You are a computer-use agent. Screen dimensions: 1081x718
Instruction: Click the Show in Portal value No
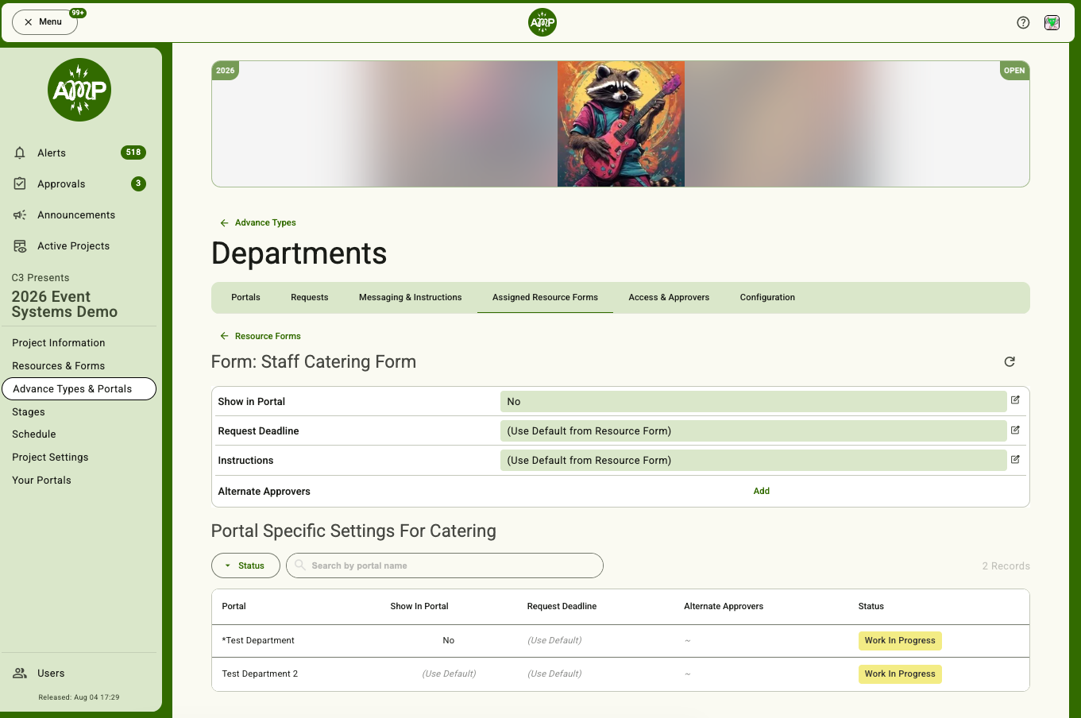(x=754, y=402)
